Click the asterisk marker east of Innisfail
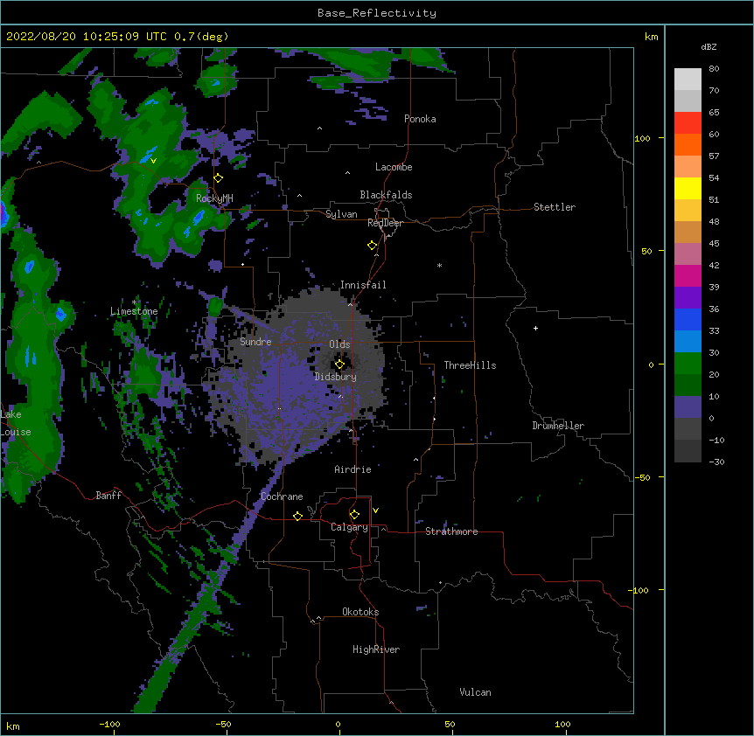 439,265
